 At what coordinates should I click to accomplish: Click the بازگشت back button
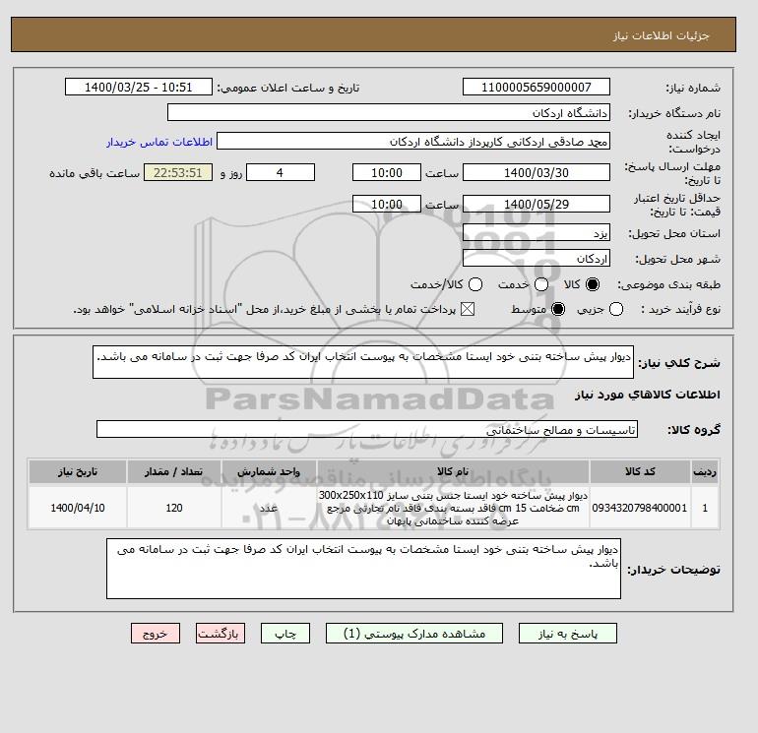(221, 634)
